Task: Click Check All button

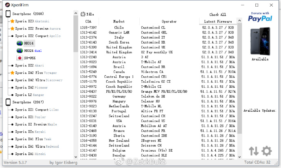Action: click(x=217, y=15)
